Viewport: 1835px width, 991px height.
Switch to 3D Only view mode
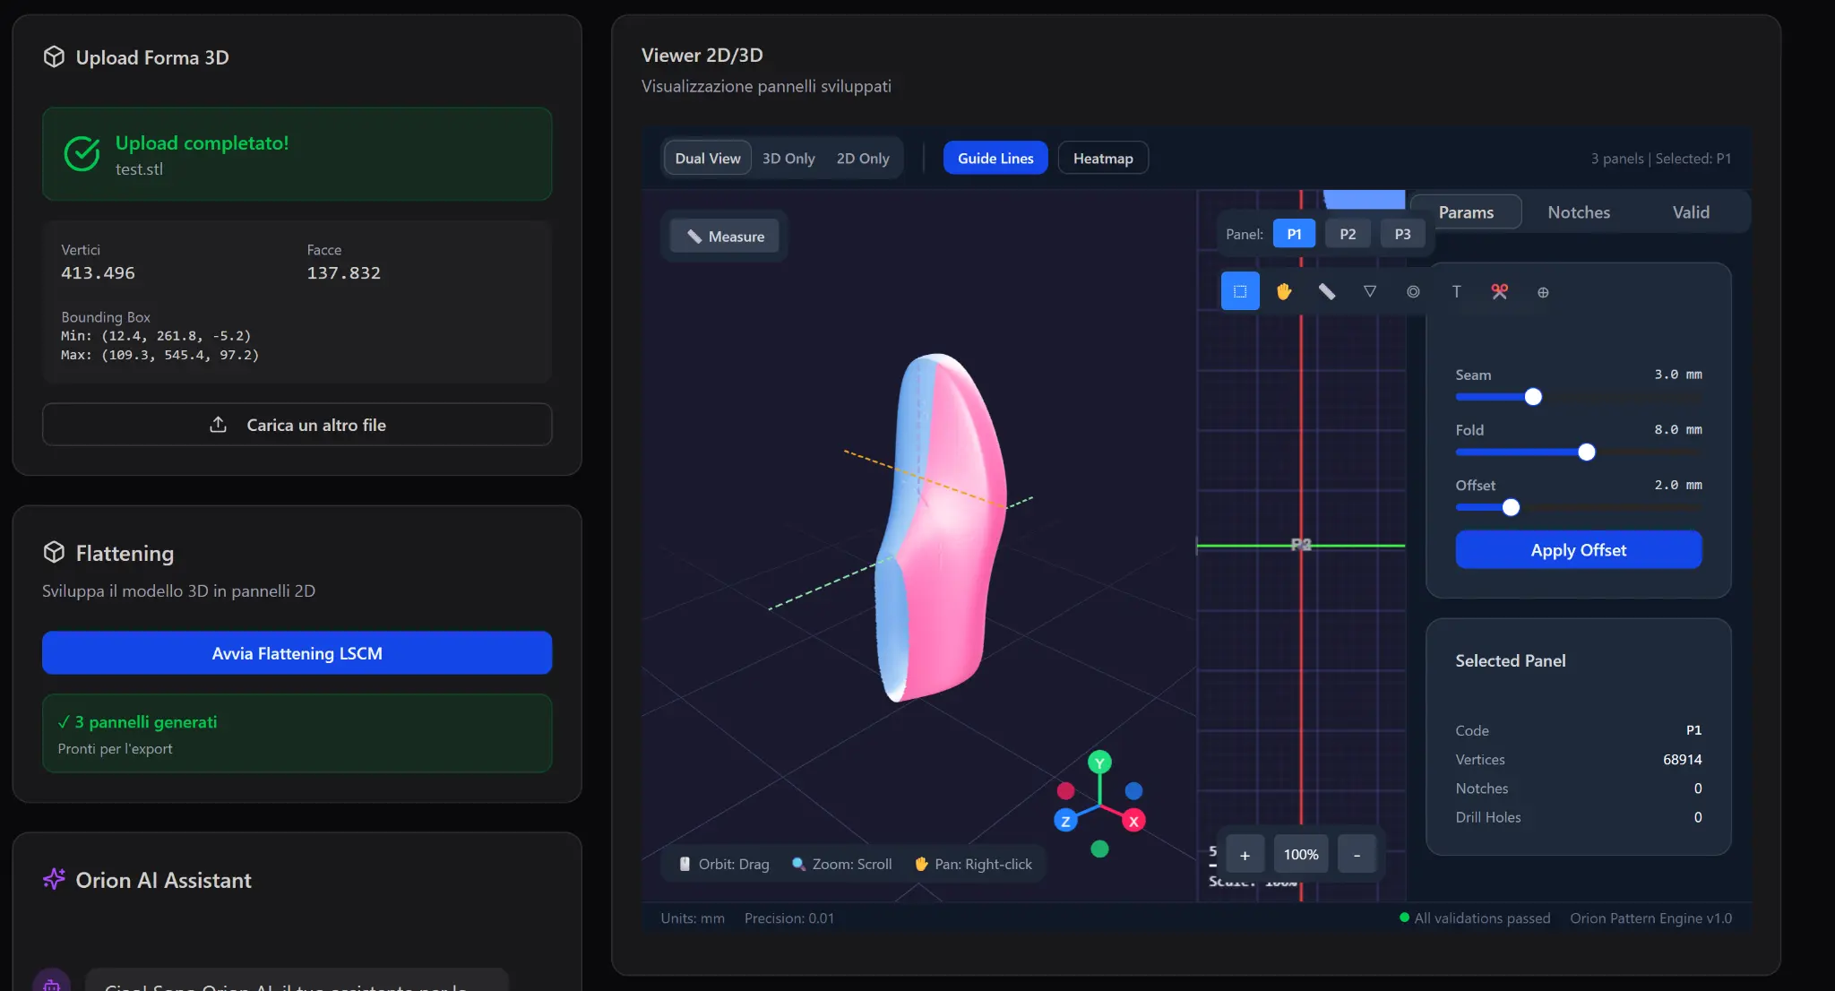point(788,159)
